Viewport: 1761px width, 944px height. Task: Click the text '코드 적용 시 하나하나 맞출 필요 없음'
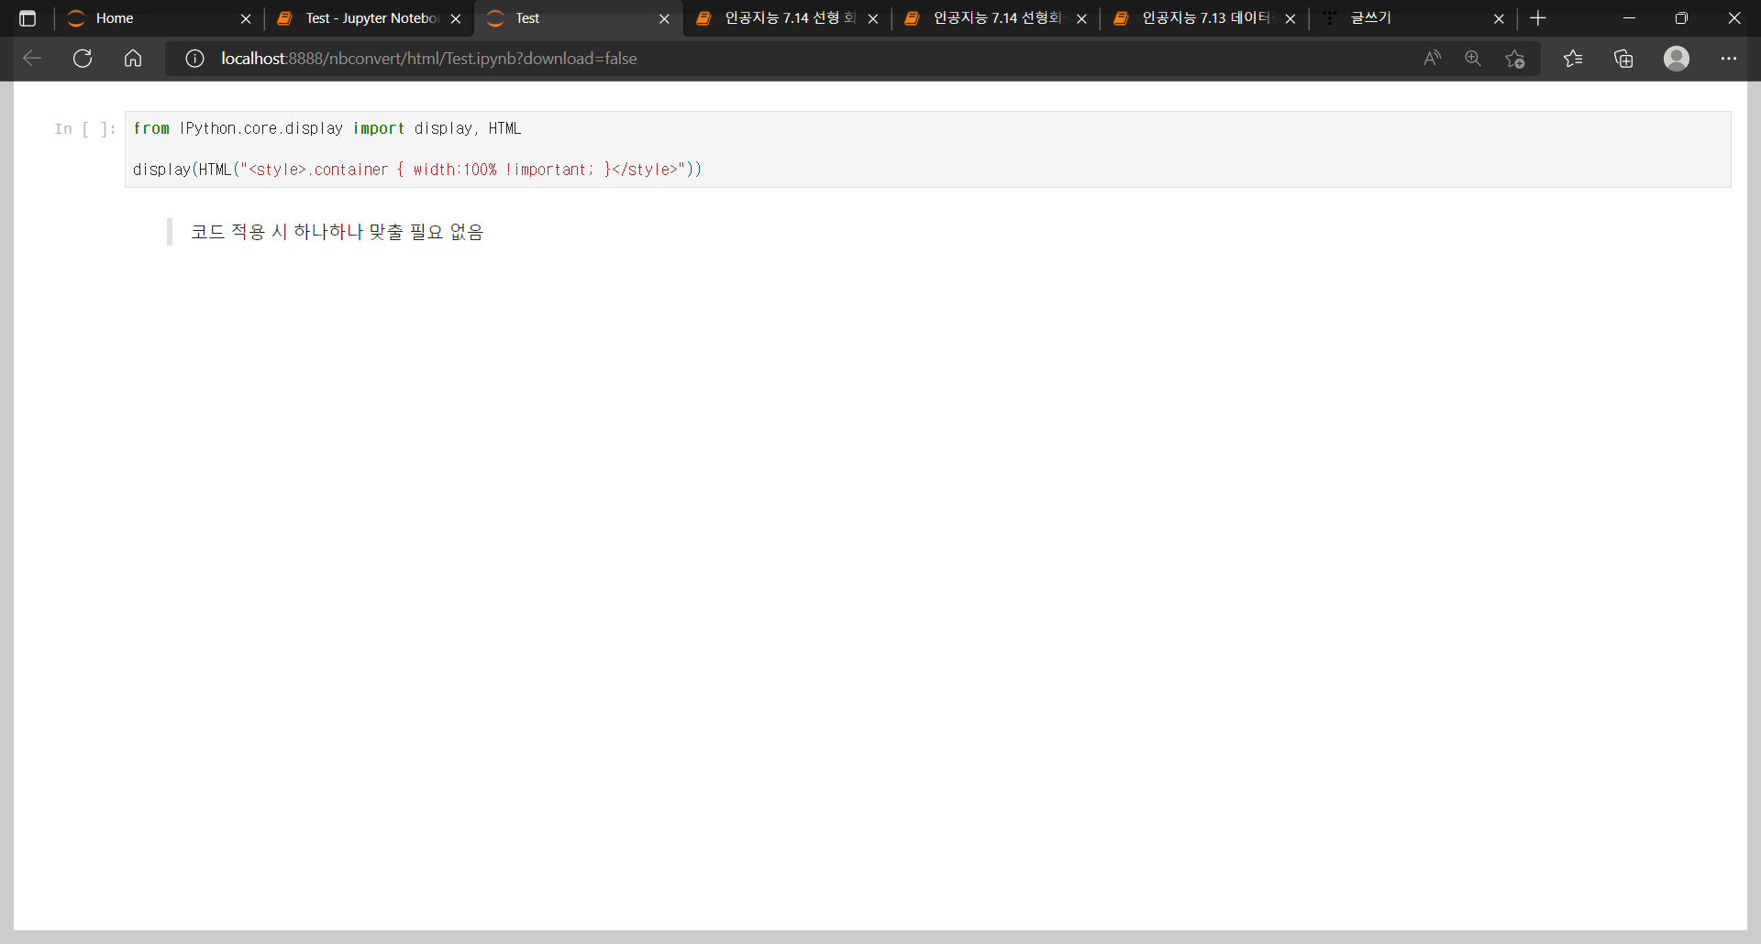pos(337,232)
